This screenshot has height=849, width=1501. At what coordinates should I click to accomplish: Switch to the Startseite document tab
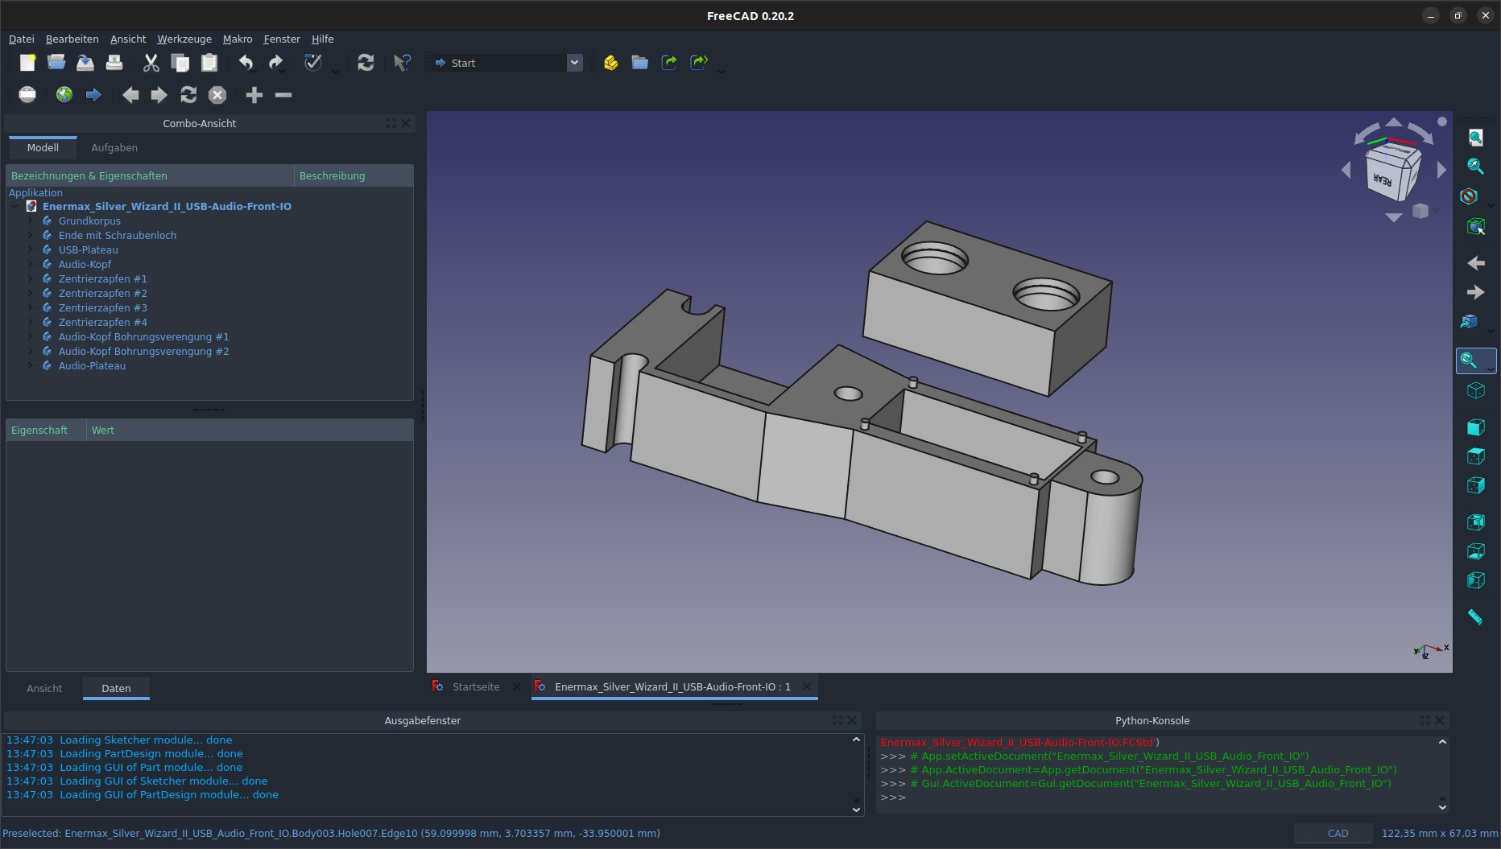click(475, 687)
